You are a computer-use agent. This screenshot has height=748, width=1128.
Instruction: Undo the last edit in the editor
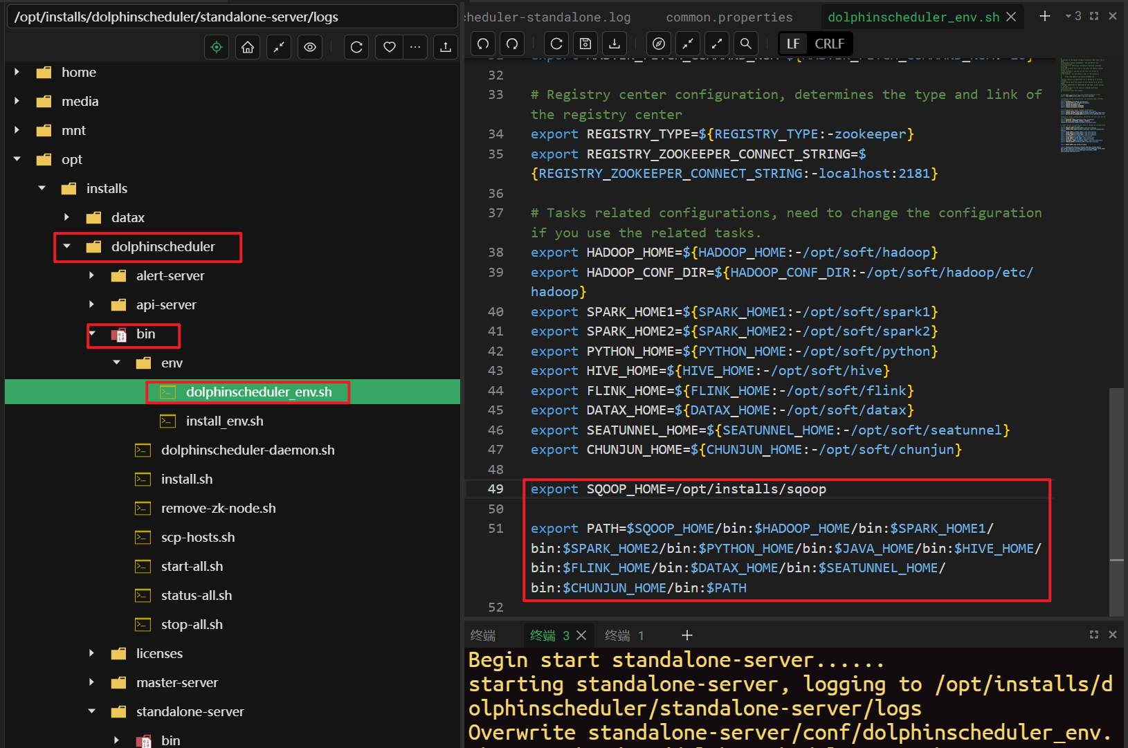pos(482,44)
